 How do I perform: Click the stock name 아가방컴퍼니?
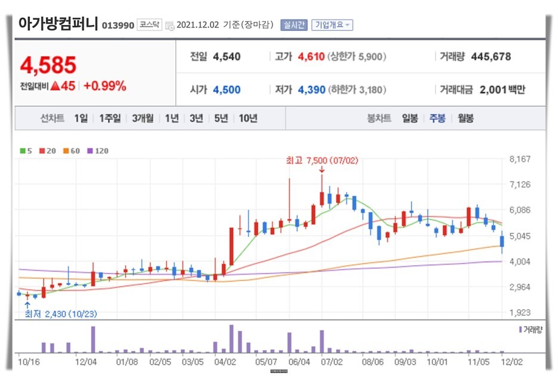pyautogui.click(x=58, y=23)
